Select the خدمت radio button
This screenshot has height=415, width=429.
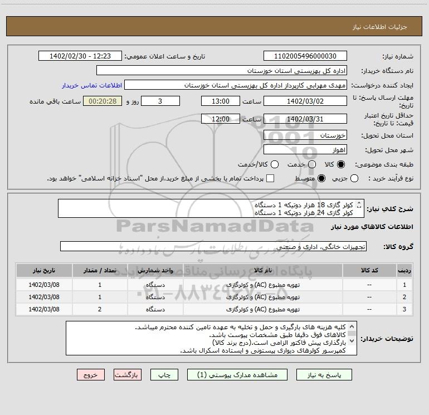tap(312, 164)
